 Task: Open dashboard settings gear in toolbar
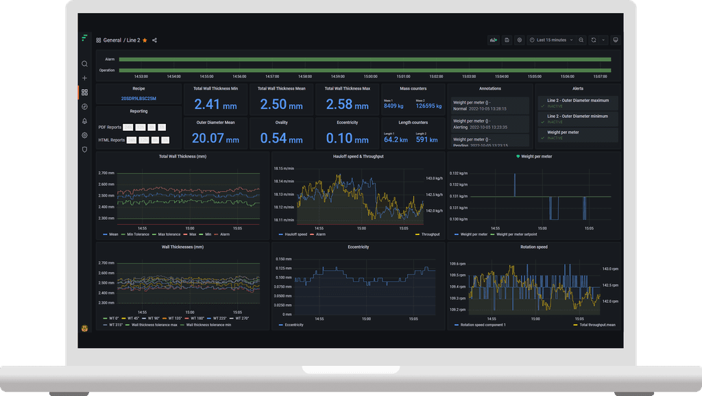pos(520,40)
